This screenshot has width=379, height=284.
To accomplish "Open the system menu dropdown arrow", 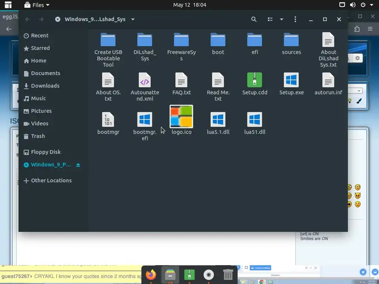I will click(372, 5).
